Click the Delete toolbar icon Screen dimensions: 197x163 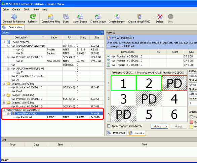(160, 16)
